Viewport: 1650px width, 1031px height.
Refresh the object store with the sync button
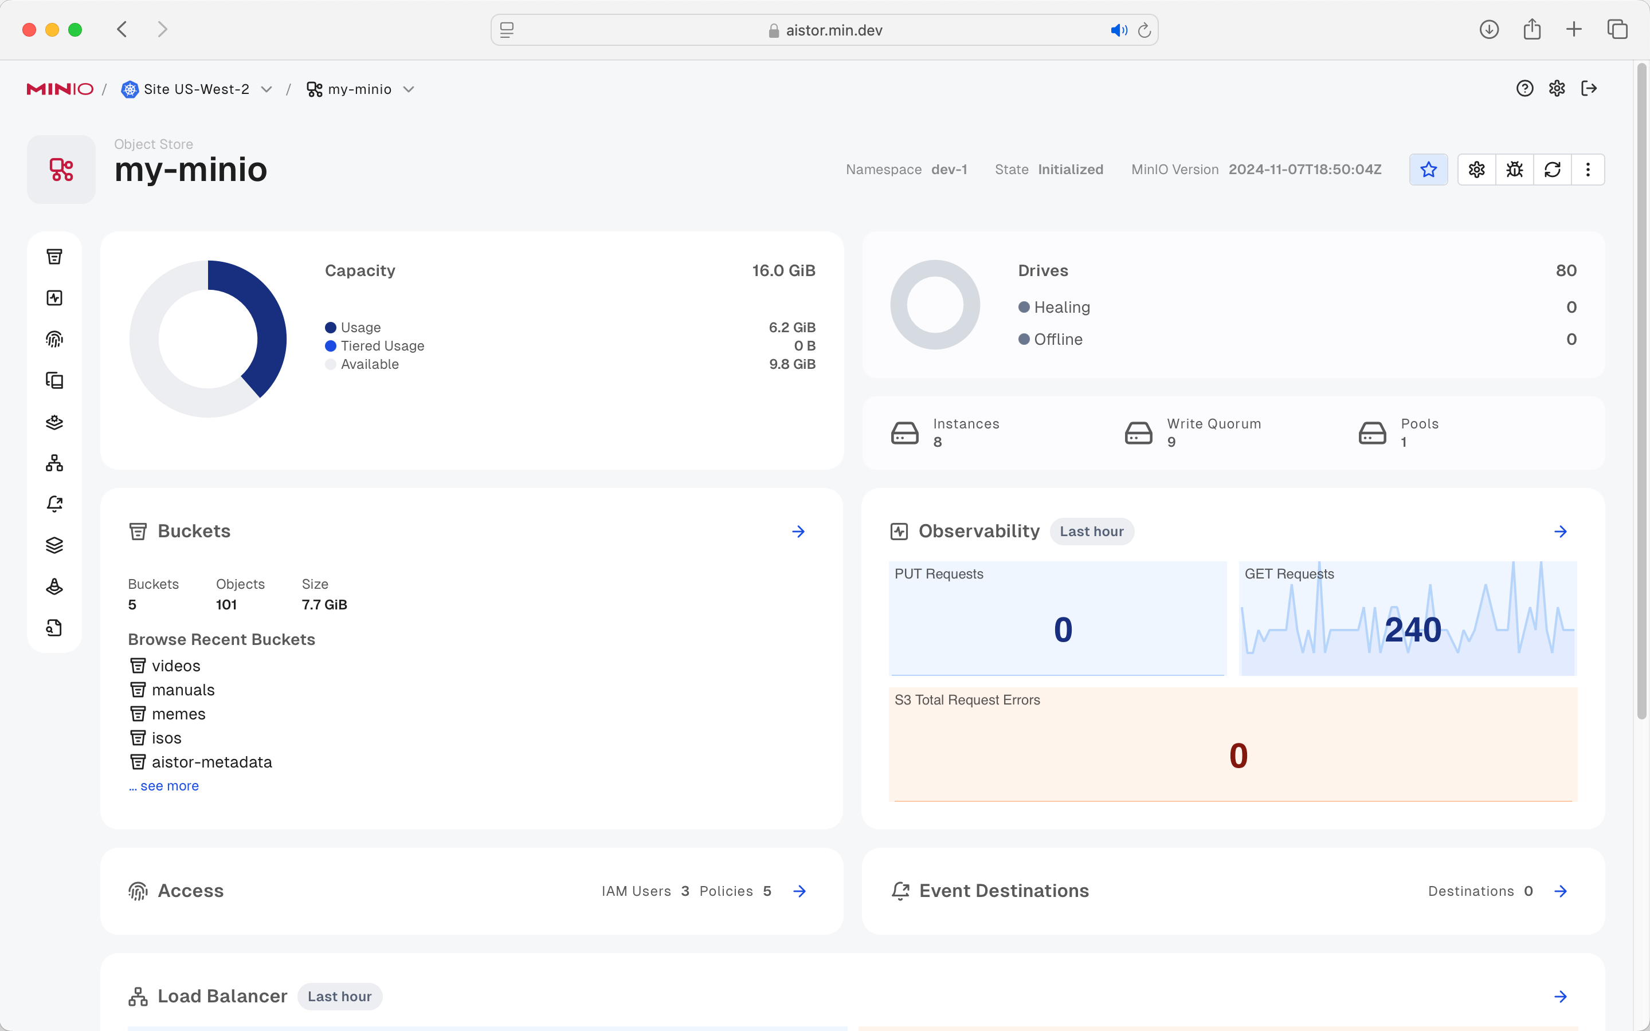pyautogui.click(x=1553, y=169)
